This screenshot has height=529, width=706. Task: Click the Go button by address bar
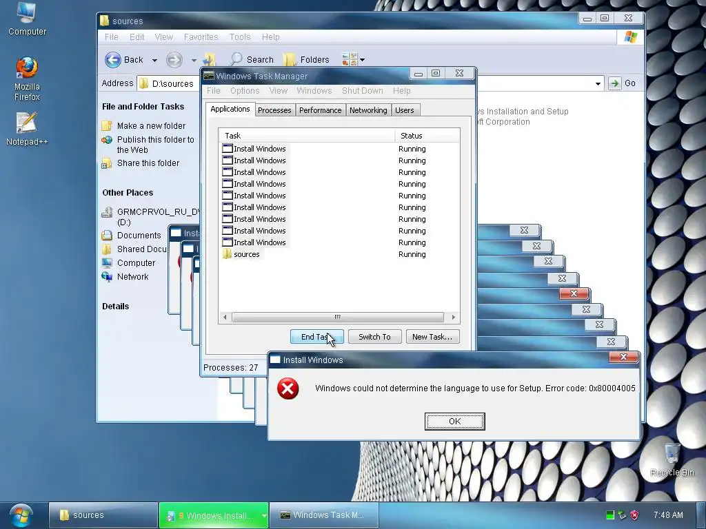coord(623,83)
